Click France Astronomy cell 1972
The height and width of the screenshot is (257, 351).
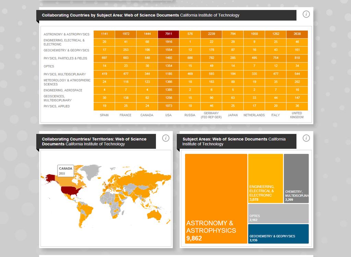point(126,34)
